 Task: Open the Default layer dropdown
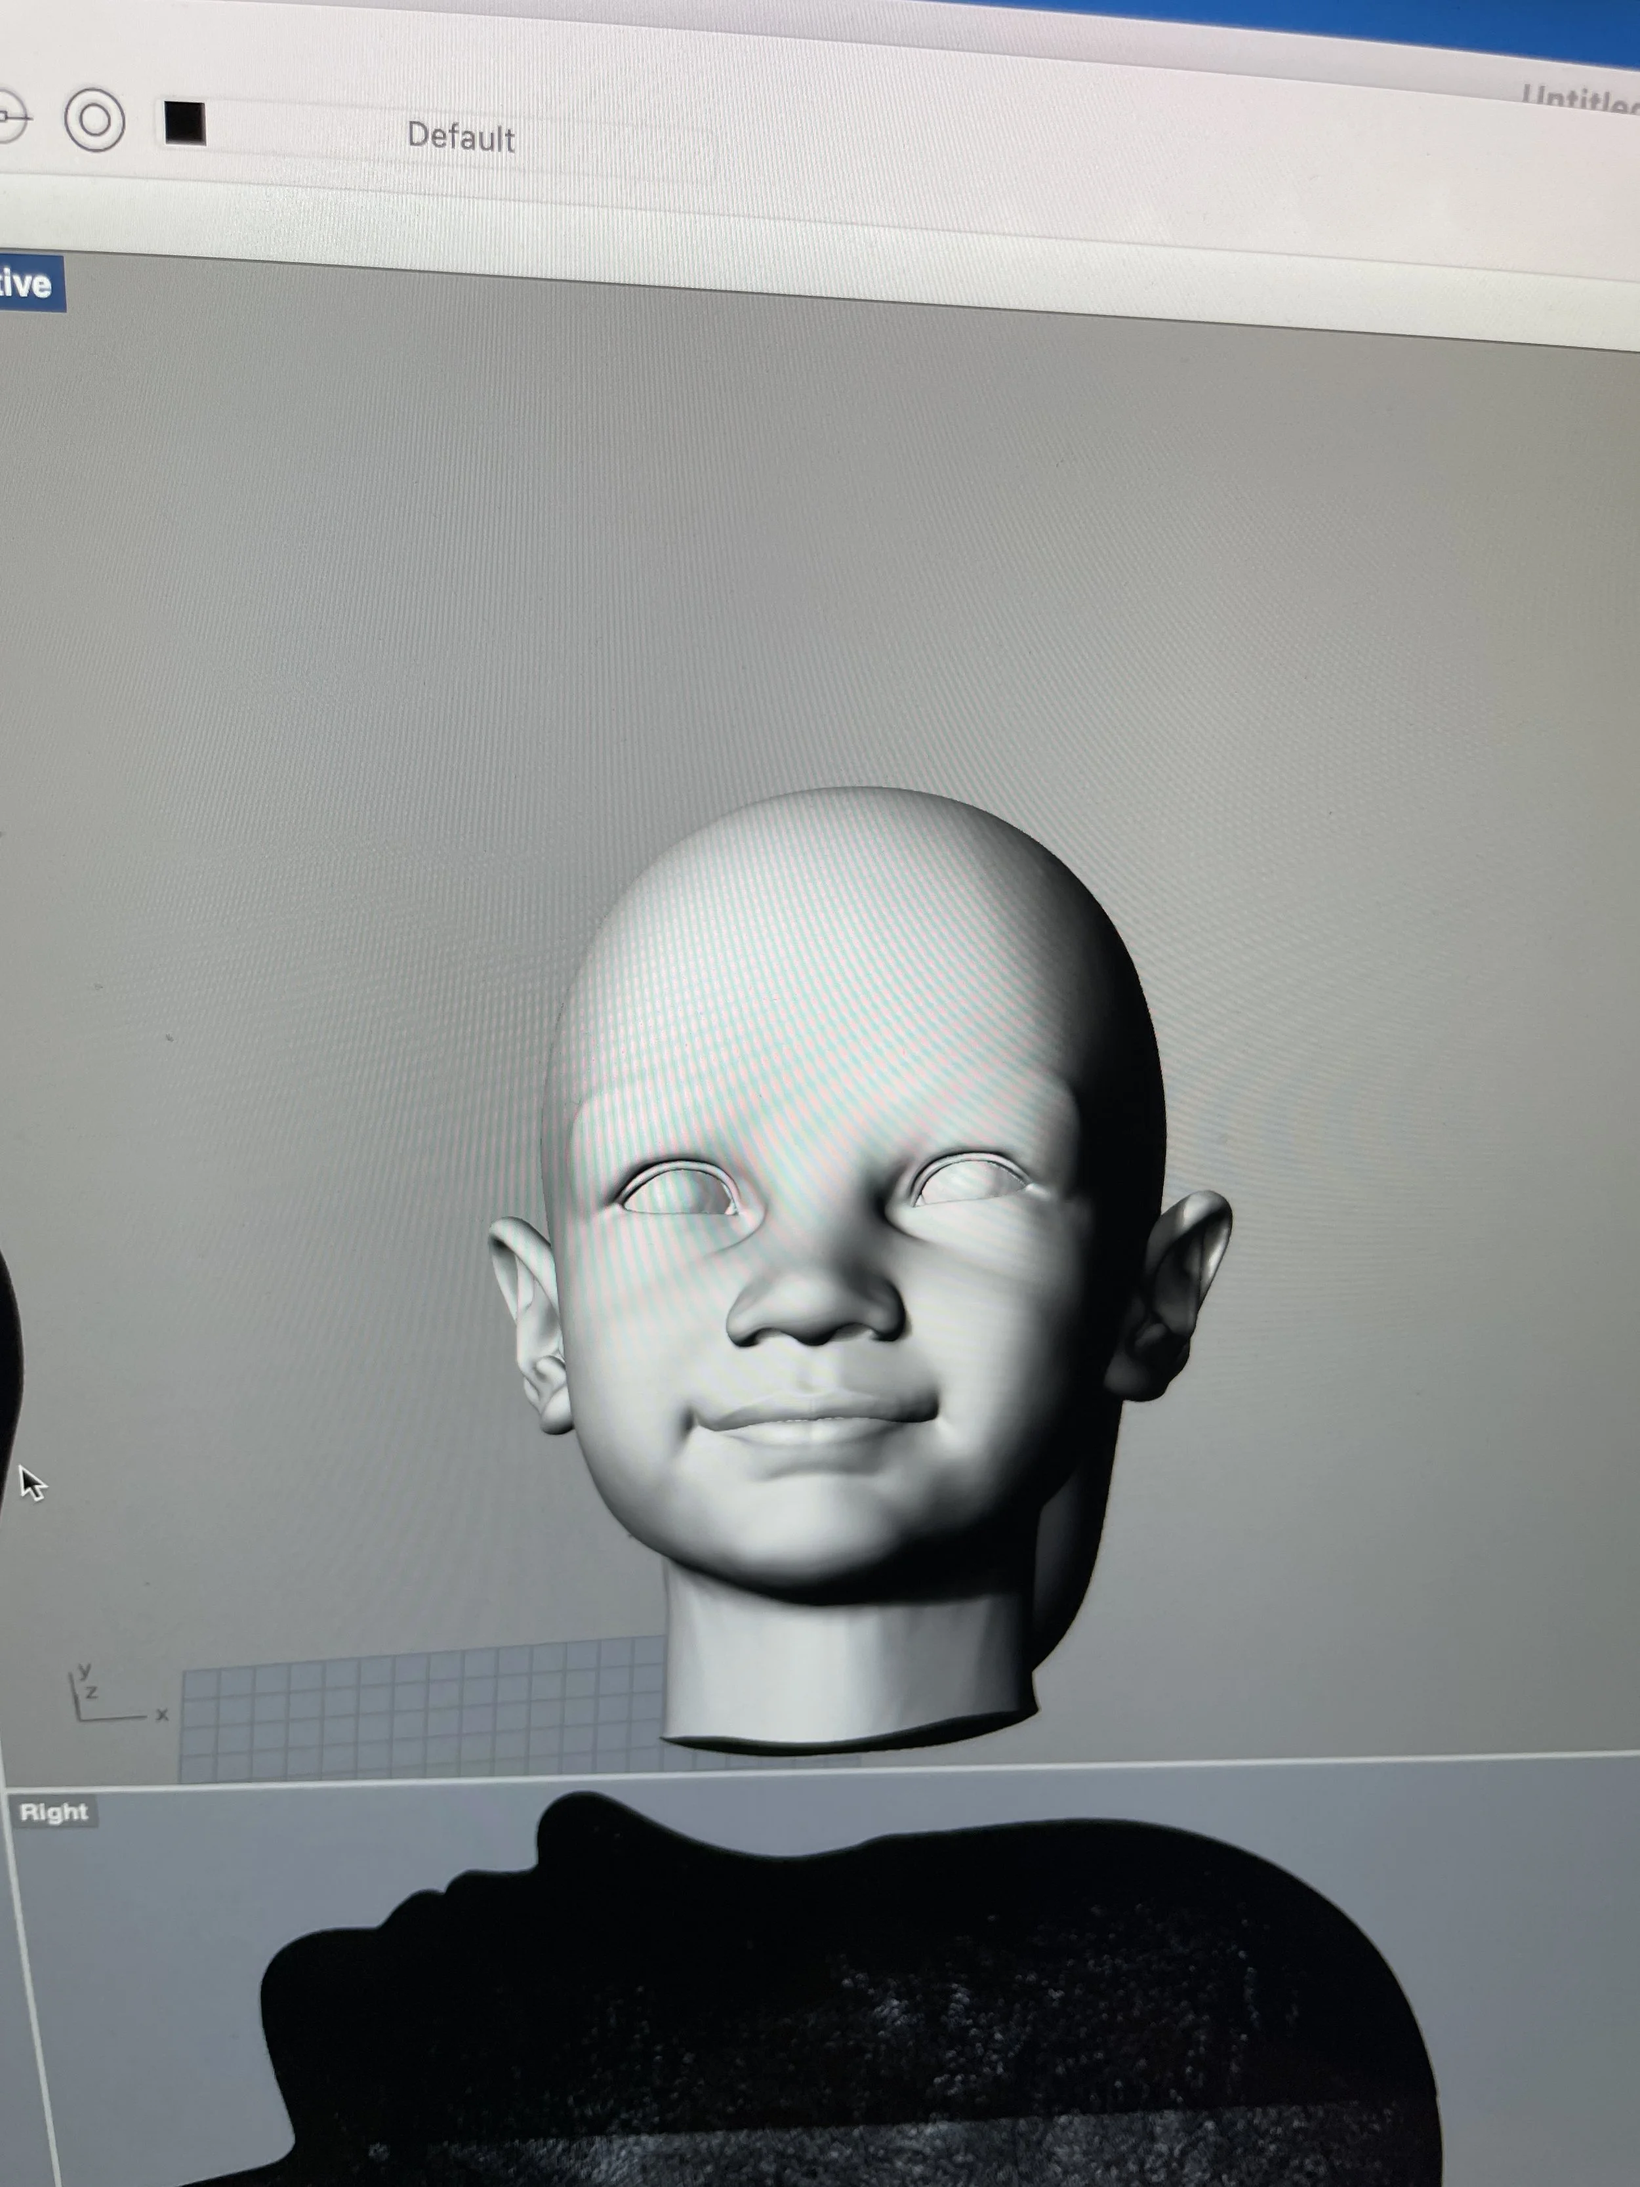[x=461, y=137]
